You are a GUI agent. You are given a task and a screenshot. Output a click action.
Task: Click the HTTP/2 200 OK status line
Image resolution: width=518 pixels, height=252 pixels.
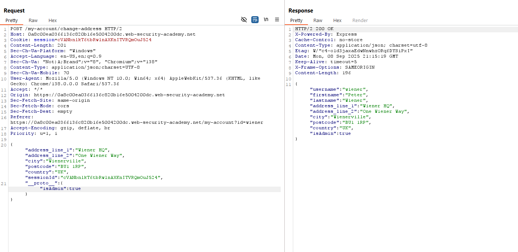(314, 29)
